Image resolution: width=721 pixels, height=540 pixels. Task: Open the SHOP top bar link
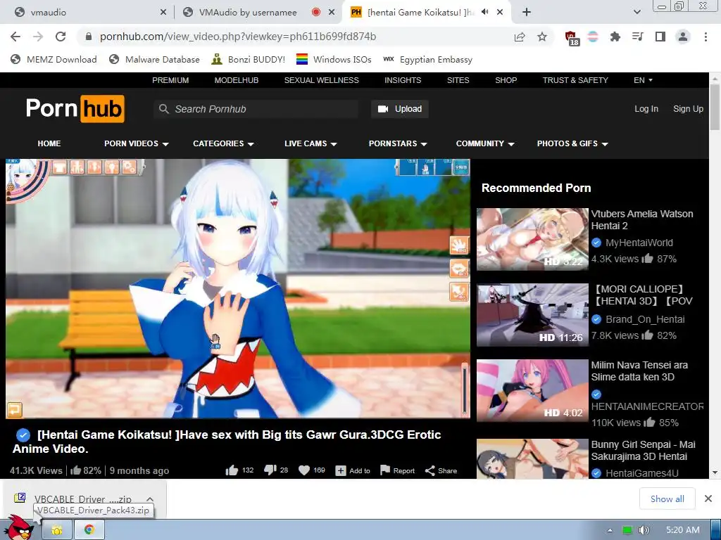[506, 80]
